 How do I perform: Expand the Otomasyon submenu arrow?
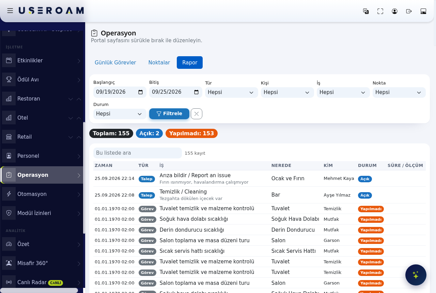coord(79,194)
